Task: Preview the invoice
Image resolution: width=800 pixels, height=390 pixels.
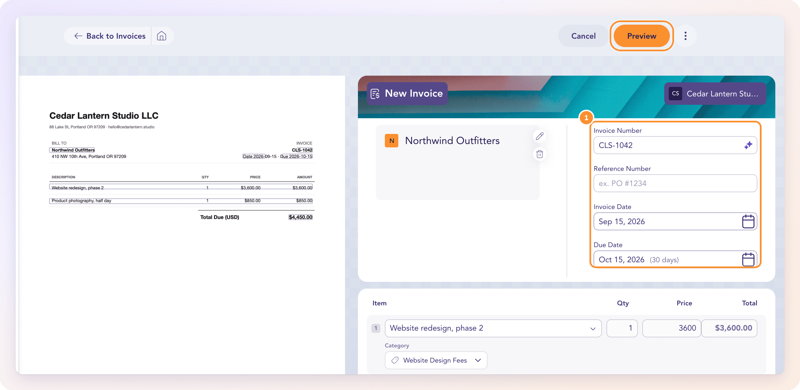Action: (642, 36)
